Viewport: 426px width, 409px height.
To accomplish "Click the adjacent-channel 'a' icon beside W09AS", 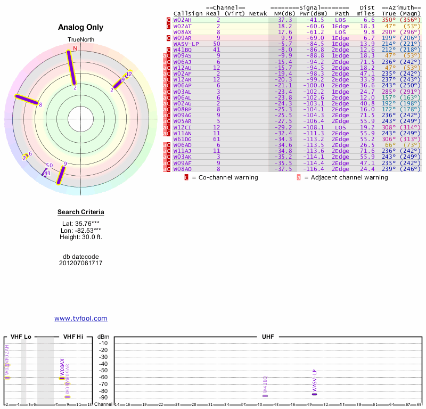I will pos(165,55).
